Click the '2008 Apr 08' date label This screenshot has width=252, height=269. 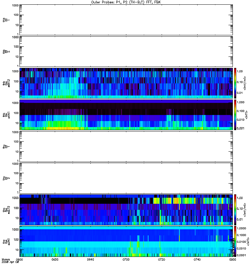click(x=10, y=262)
